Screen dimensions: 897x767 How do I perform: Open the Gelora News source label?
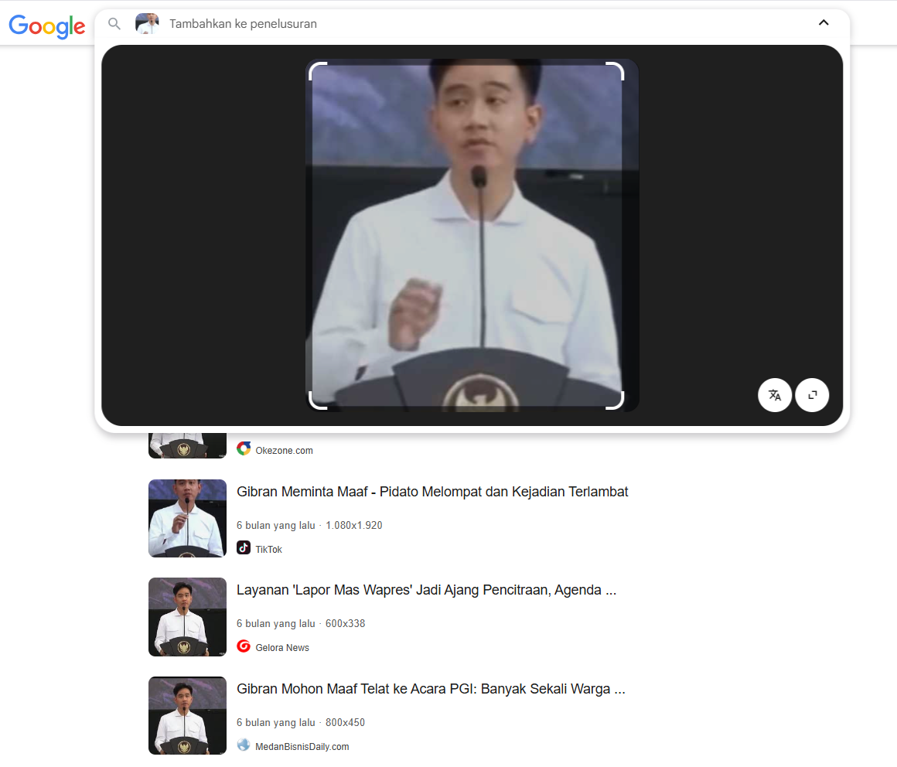pos(282,648)
